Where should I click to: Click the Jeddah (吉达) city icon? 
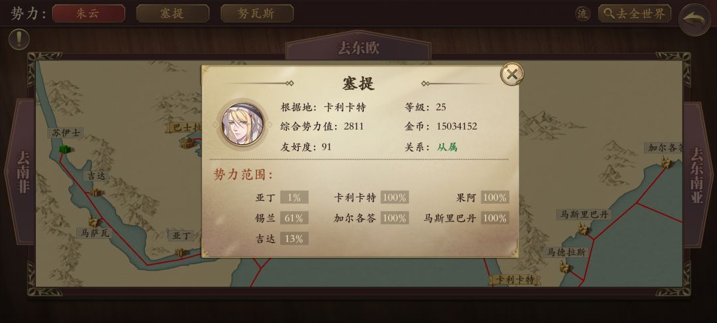click(95, 192)
